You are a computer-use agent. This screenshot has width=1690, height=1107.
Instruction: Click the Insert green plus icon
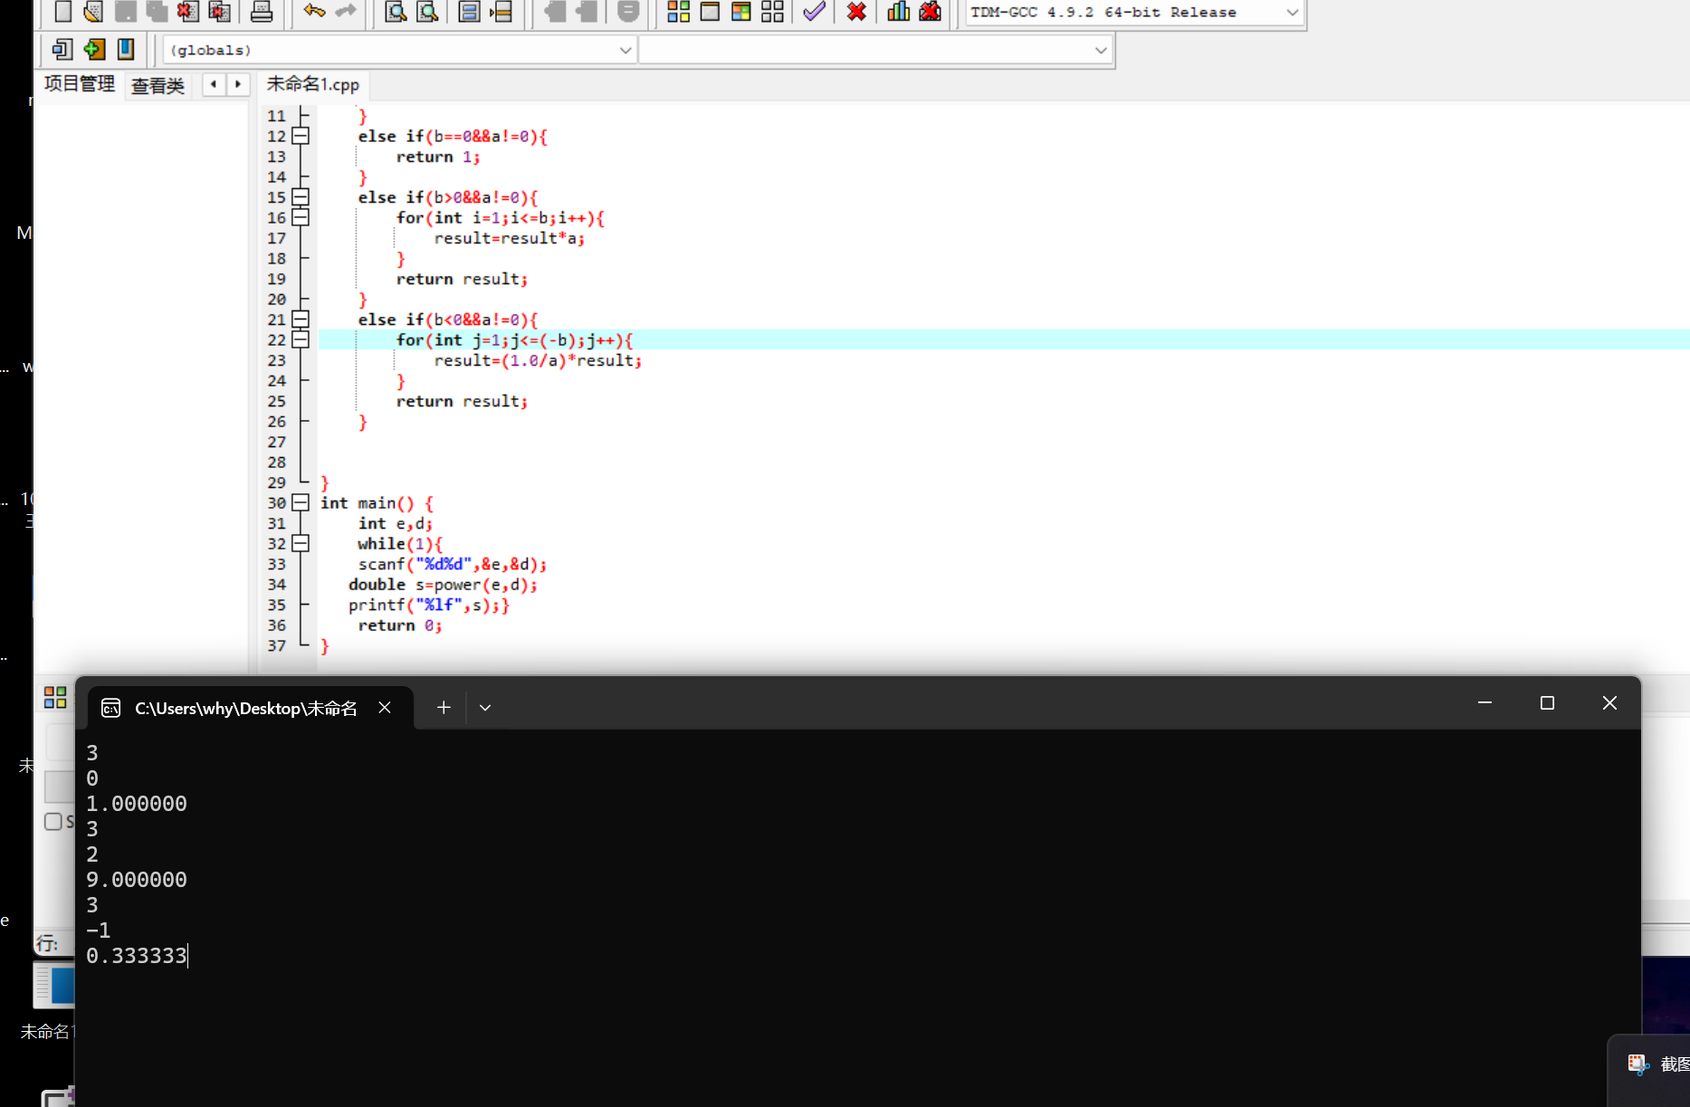coord(94,49)
